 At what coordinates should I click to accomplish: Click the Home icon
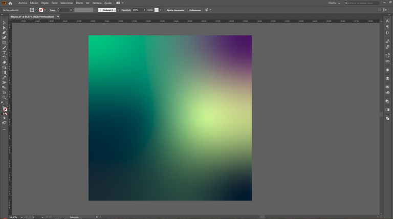(x=10, y=3)
